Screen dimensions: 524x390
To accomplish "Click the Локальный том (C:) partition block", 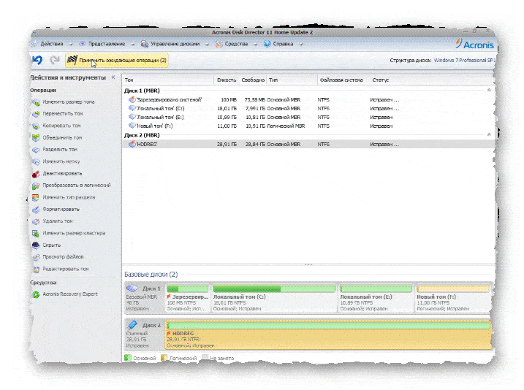I will pyautogui.click(x=274, y=298).
